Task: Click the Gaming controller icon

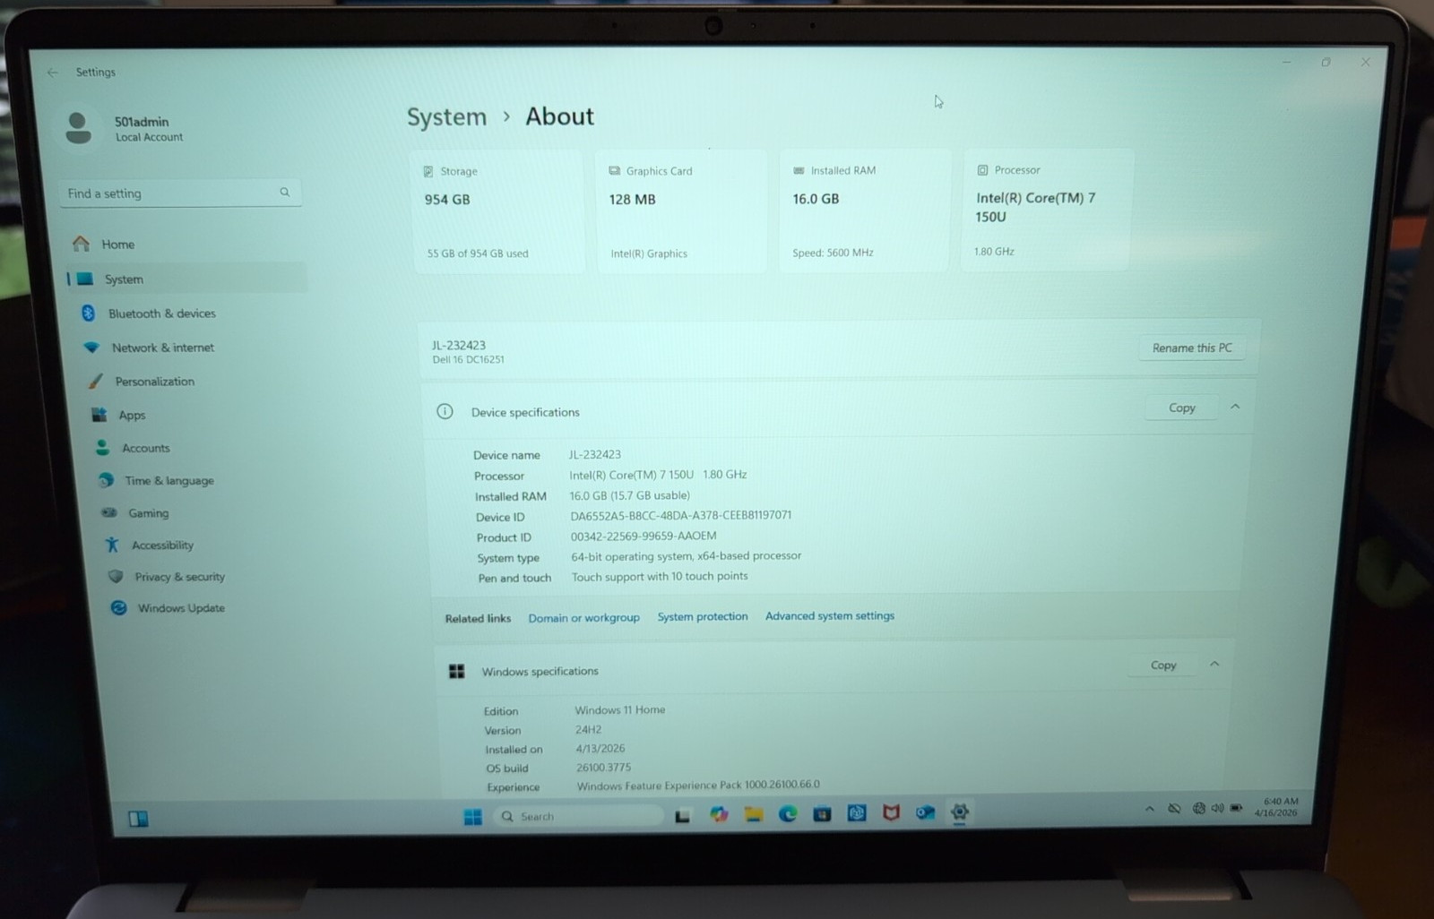Action: [x=109, y=512]
